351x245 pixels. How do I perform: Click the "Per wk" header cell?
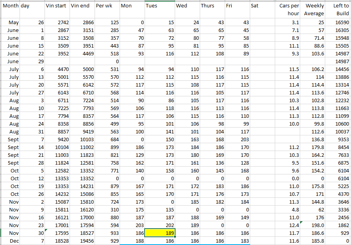click(x=106, y=6)
